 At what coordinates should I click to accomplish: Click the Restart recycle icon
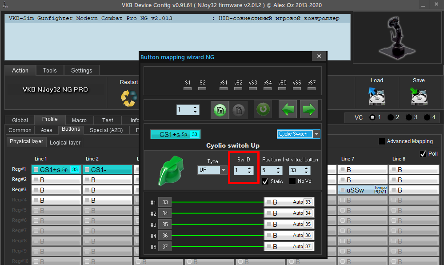pyautogui.click(x=129, y=98)
